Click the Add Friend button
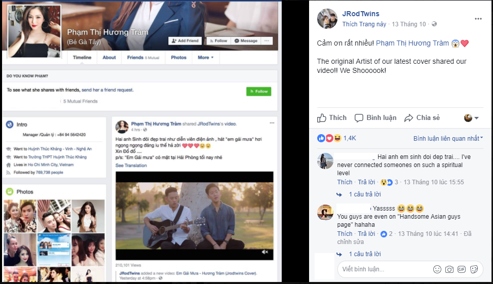Screen dimensions: 493x284 tap(185, 40)
